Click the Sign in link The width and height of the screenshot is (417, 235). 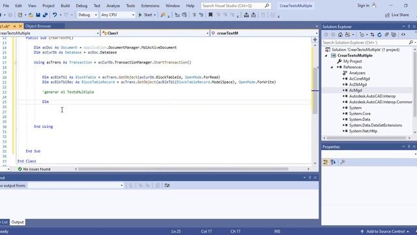pyautogui.click(x=364, y=6)
